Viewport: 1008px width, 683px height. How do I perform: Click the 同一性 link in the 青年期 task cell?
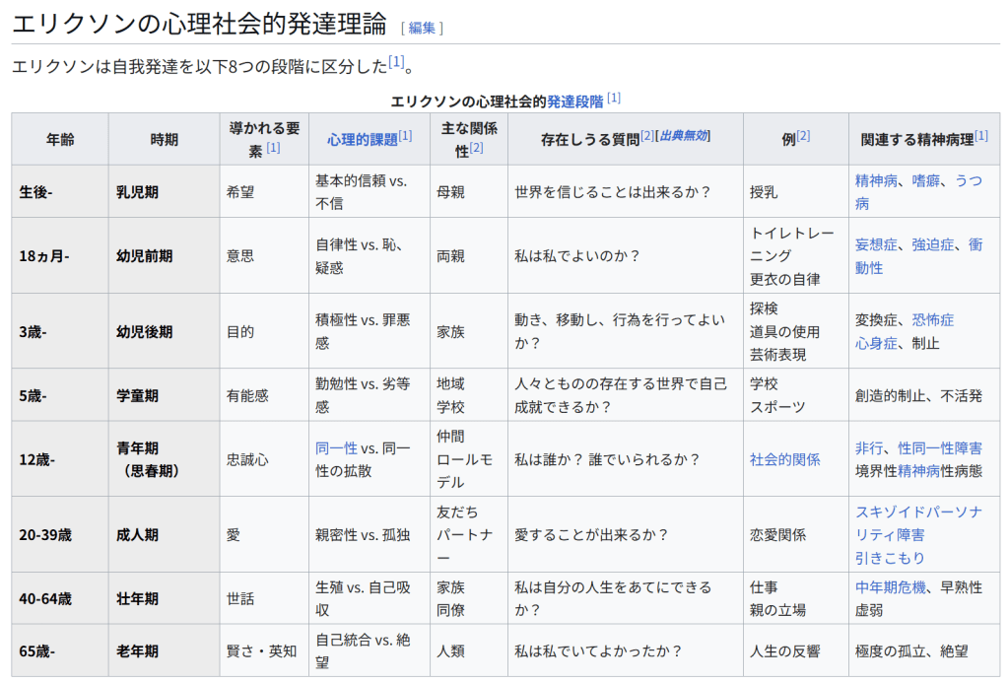[x=336, y=447]
